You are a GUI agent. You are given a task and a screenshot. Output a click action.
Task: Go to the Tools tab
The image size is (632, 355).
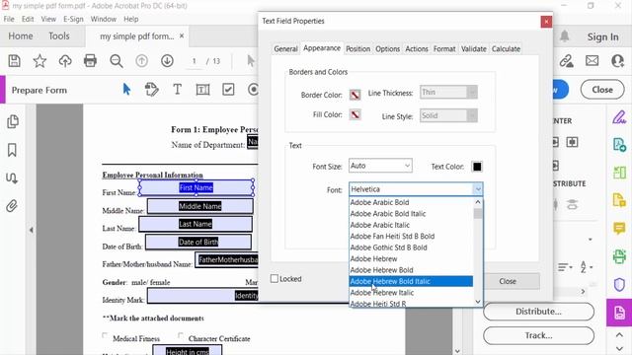[59, 35]
